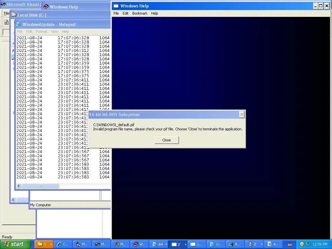The height and width of the screenshot is (249, 332).
Task: Click the Notepad icon in WindowsUpdate title bar
Action: pyautogui.click(x=18, y=24)
